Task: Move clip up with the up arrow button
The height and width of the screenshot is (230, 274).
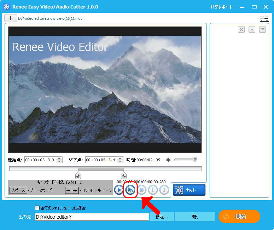Action: pos(252,29)
